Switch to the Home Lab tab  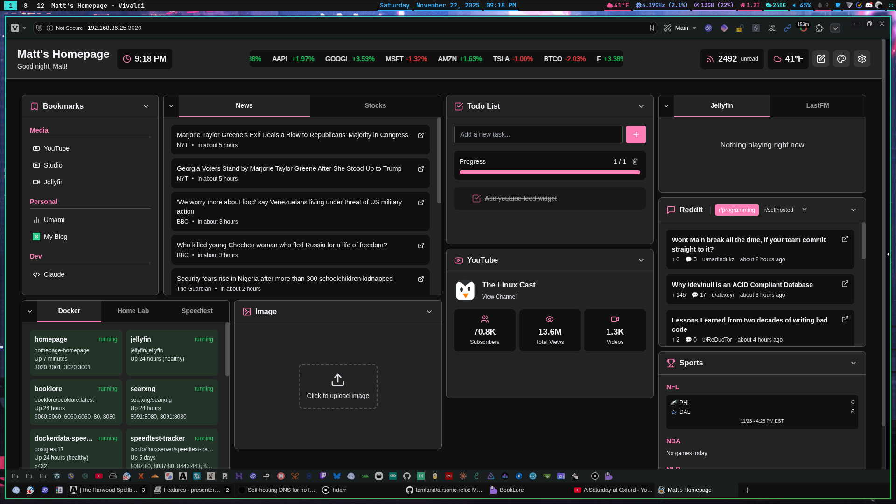point(133,311)
